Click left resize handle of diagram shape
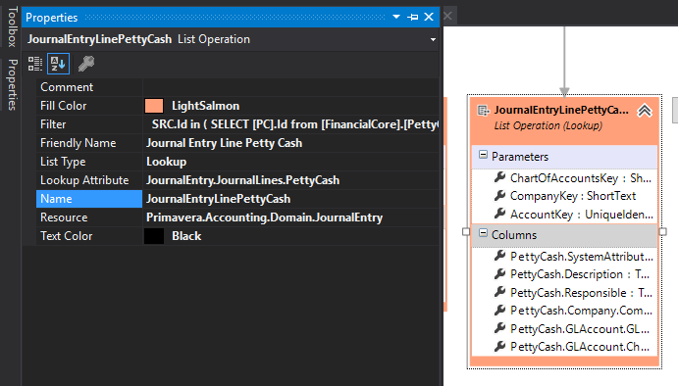Viewport: 678px width, 386px height. pos(466,232)
